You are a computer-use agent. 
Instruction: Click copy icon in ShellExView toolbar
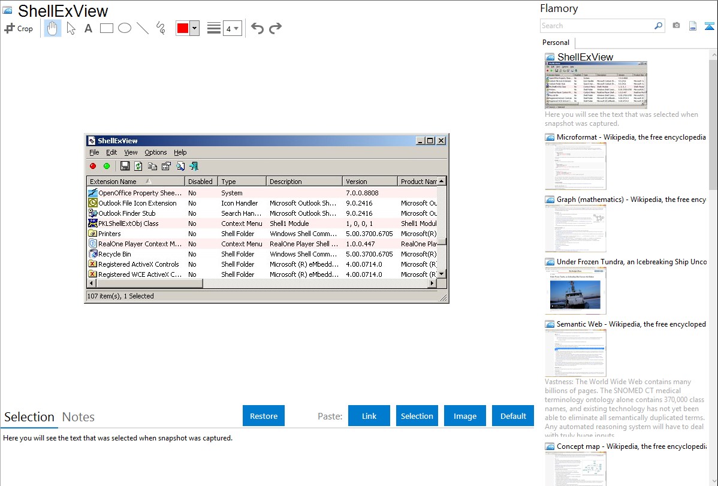152,166
